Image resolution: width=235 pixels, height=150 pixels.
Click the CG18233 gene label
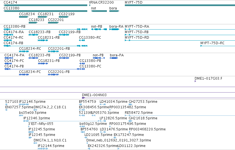click(36, 20)
